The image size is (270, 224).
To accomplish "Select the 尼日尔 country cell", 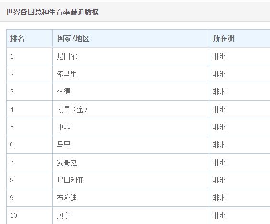I will coord(131,56).
